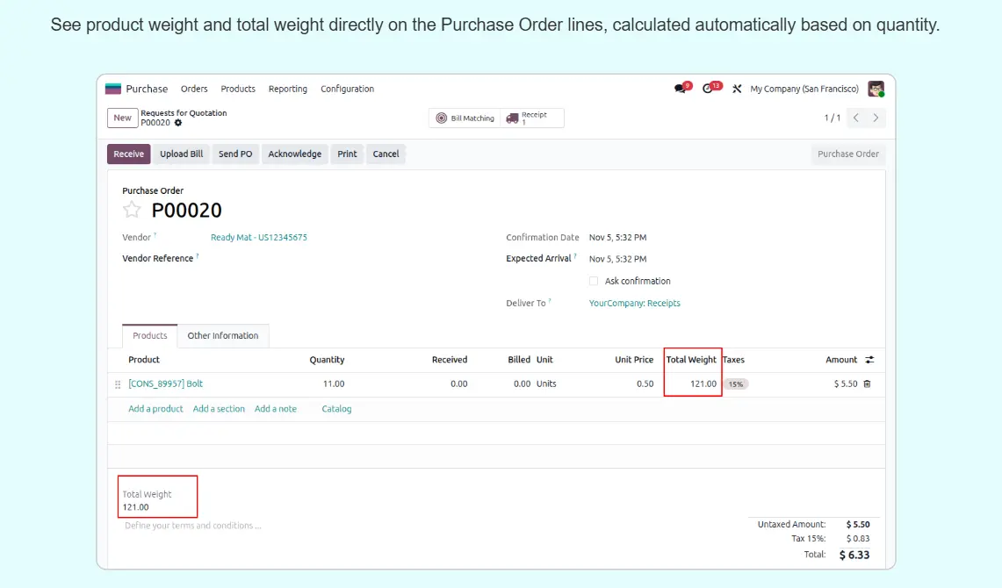Click the Add a product link
The image size is (1002, 588).
coord(155,409)
